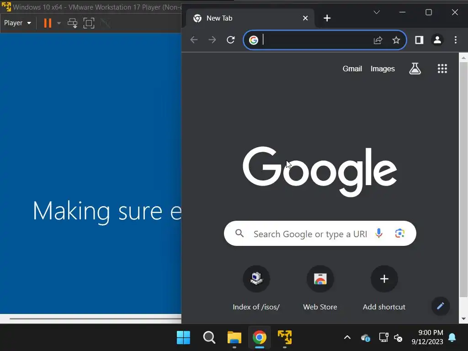Image resolution: width=468 pixels, height=351 pixels.
Task: Click the OneDrive cloud tray icon
Action: tap(365, 338)
